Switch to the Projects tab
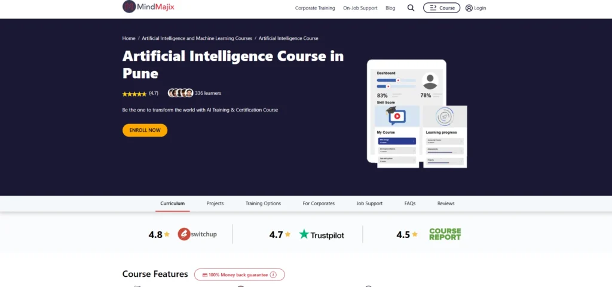Viewport: 612px width, 287px height. tap(215, 203)
